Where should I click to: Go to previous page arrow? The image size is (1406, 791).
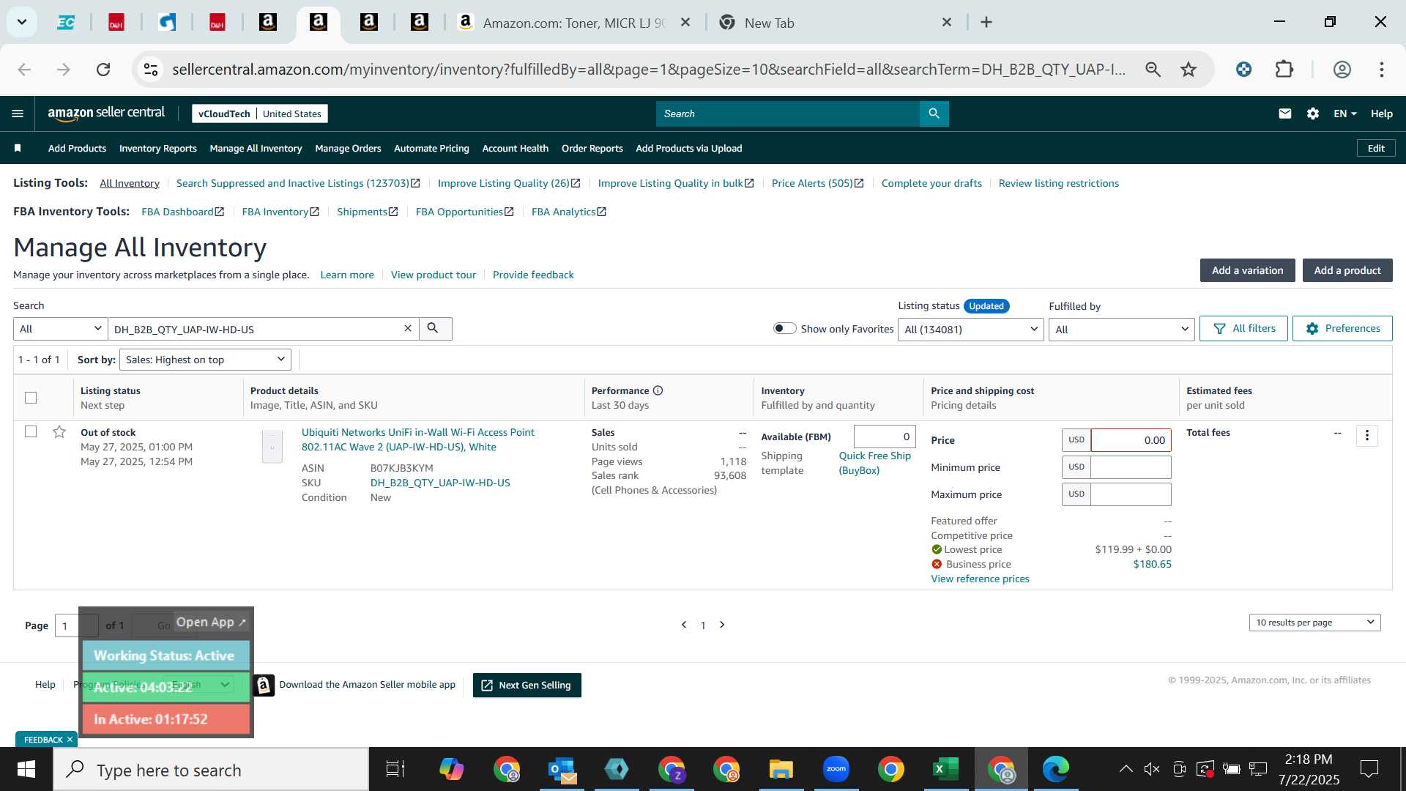point(684,625)
